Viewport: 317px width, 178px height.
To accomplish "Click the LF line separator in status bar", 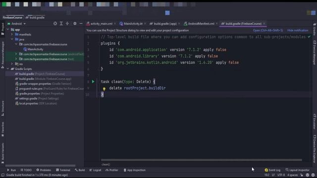I will (273, 175).
